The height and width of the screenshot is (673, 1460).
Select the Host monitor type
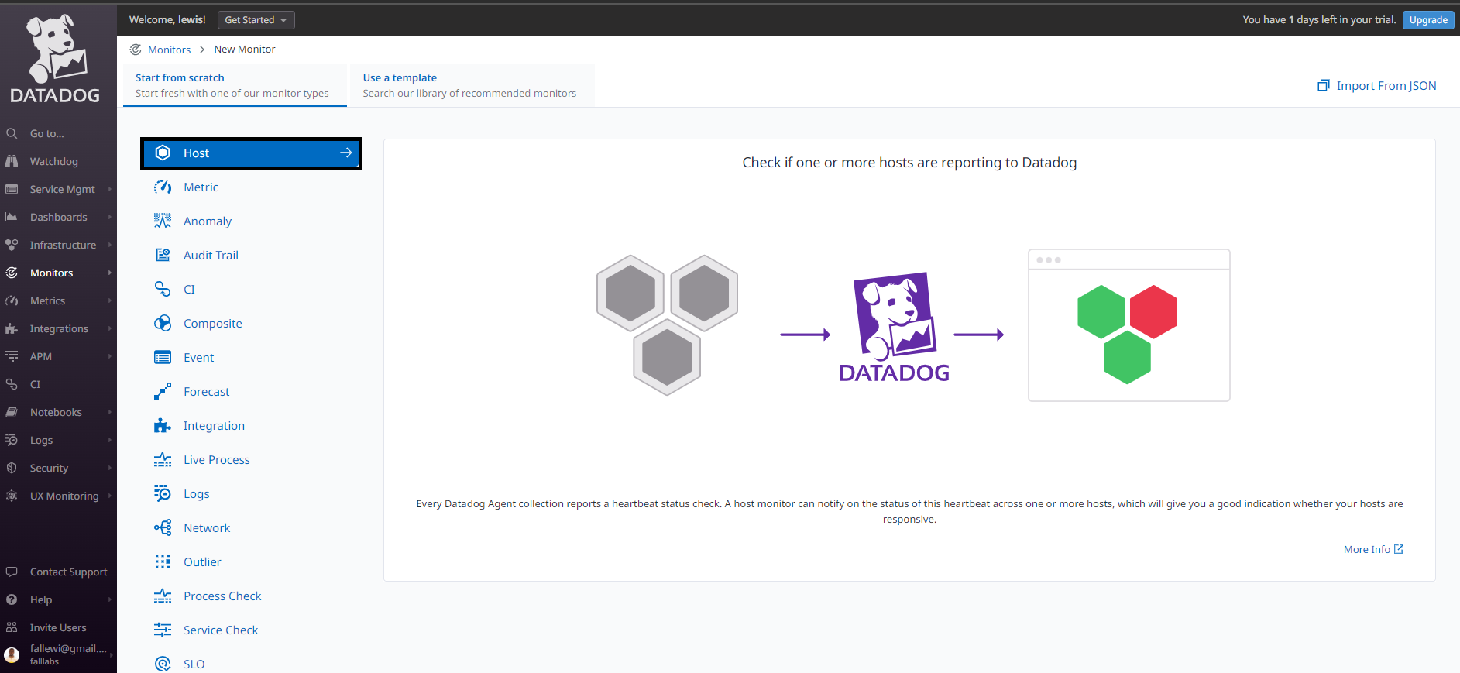(x=251, y=153)
